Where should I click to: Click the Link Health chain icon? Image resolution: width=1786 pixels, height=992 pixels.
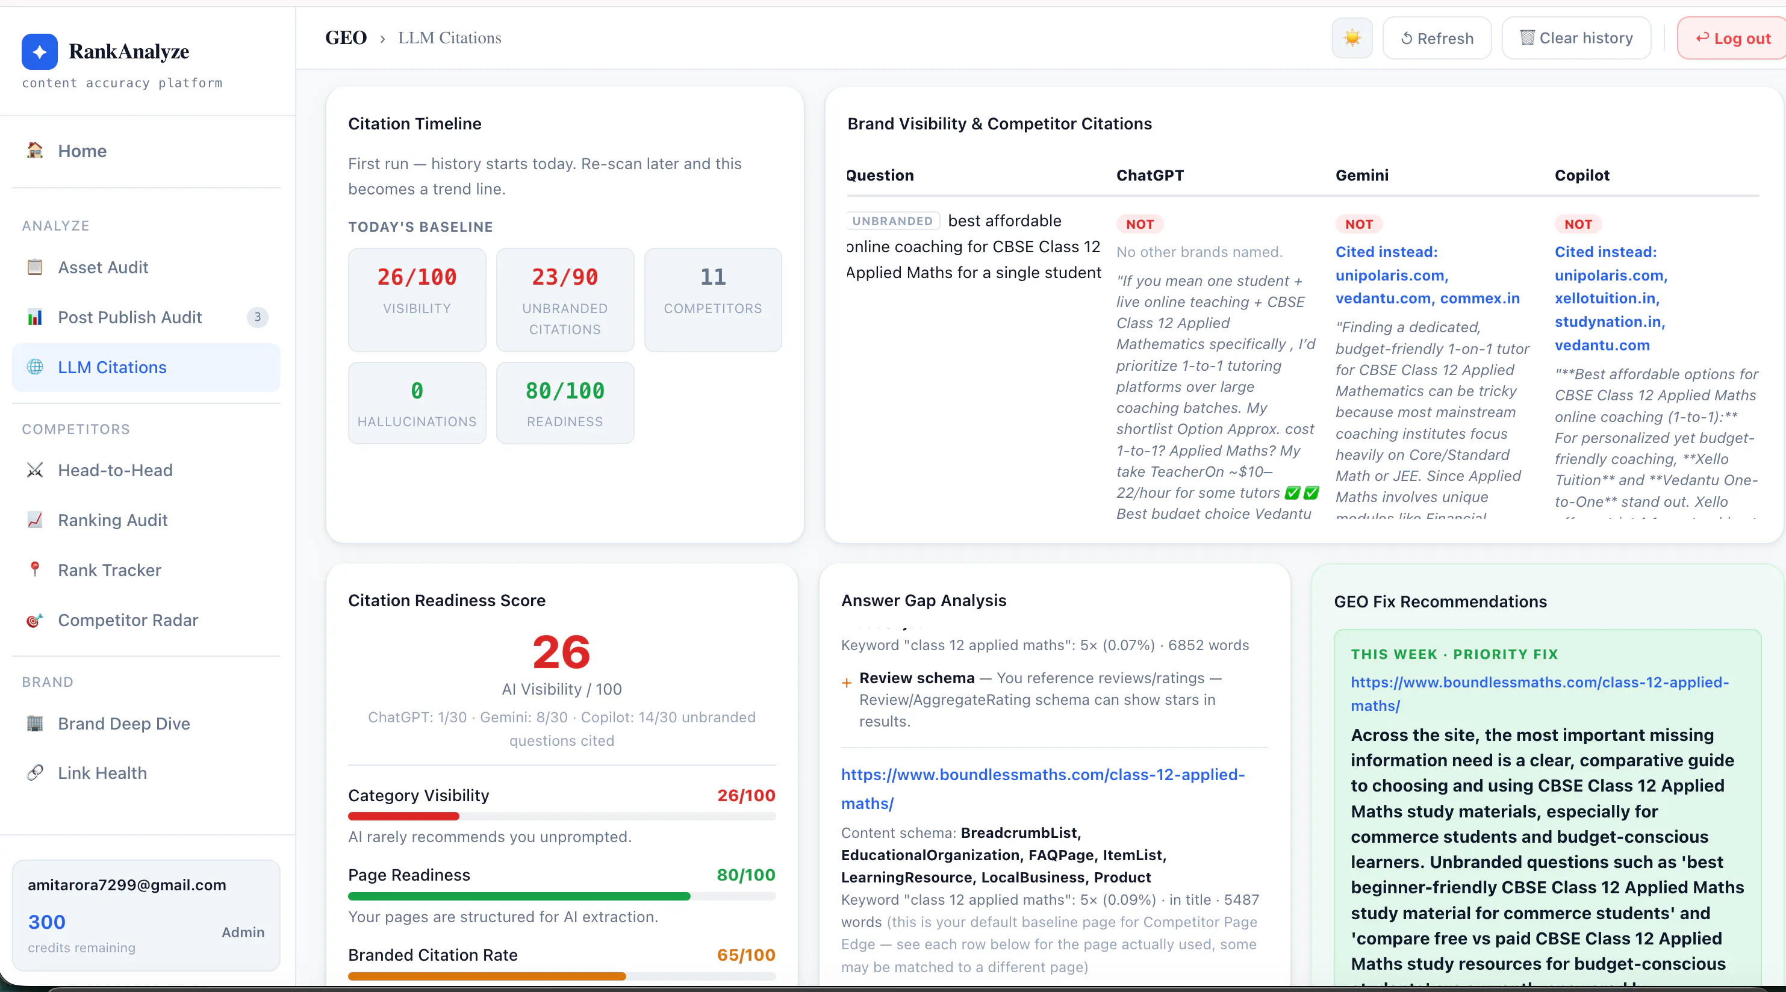coord(35,773)
